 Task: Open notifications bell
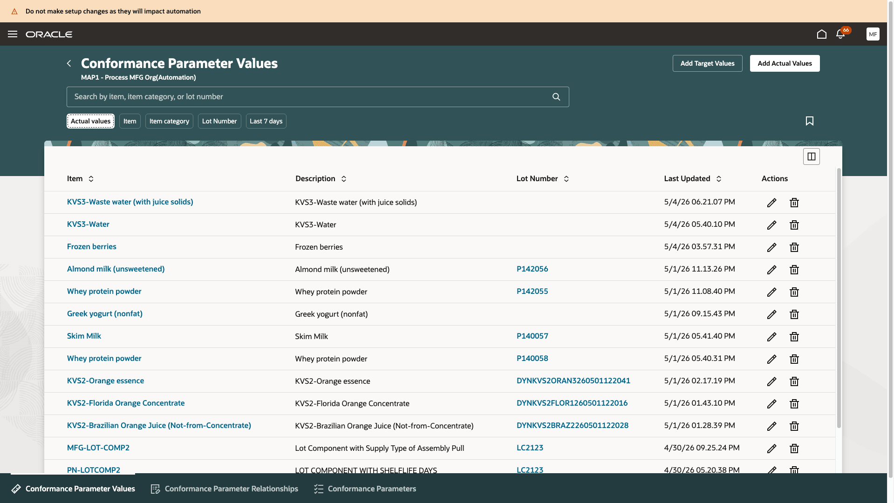[x=840, y=34]
